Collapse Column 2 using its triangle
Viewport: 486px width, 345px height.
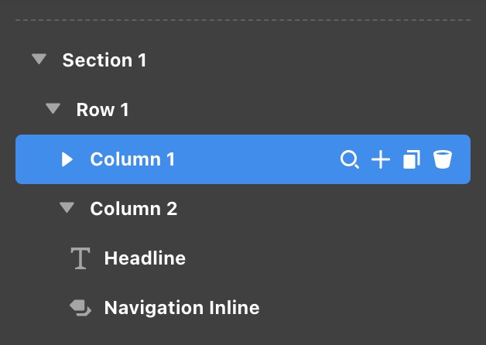[x=67, y=207]
